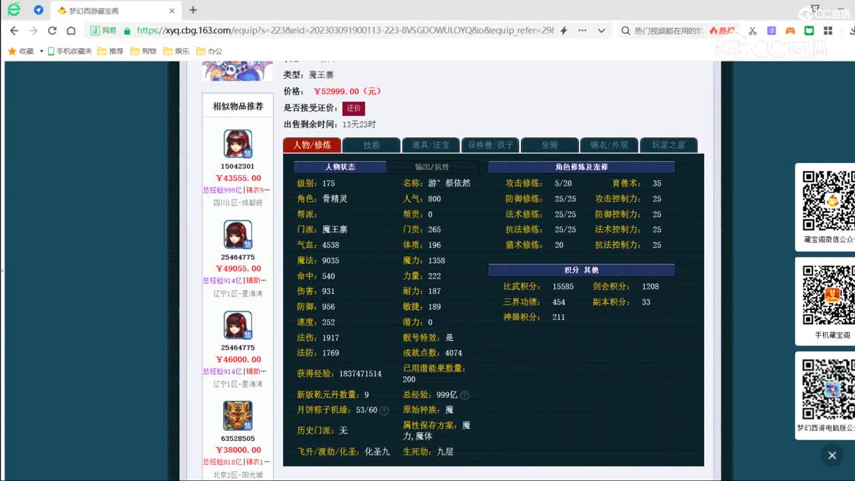The image size is (855, 481).
Task: Open the game controller extension icon
Action: point(790,31)
